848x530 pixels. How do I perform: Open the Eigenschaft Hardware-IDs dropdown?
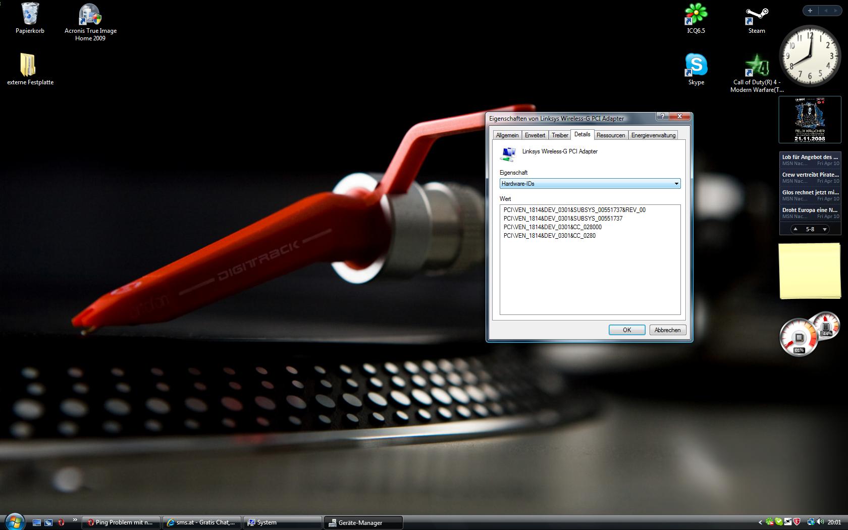(x=590, y=184)
